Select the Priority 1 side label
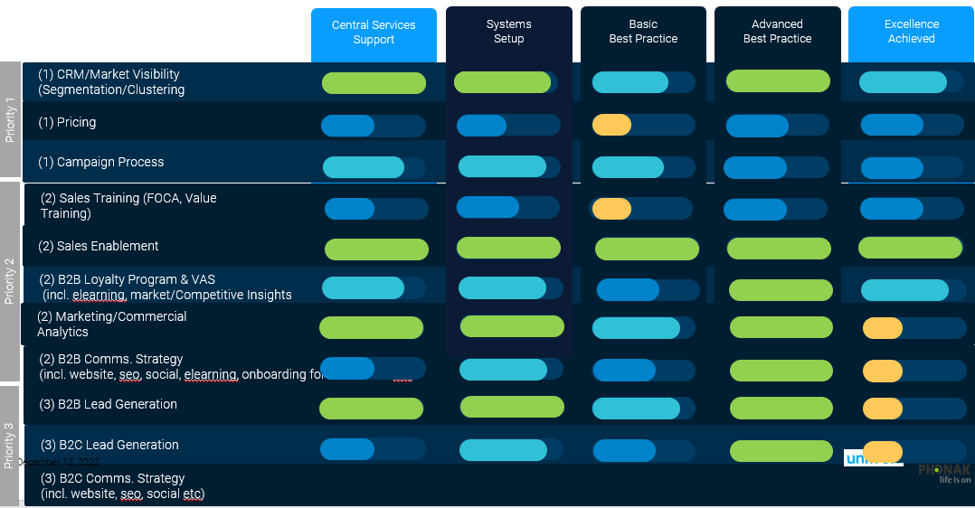The image size is (975, 508). coord(10,119)
